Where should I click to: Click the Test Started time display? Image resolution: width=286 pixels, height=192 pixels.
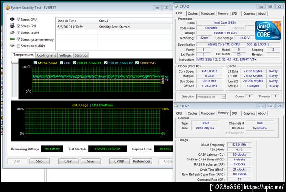pos(107,149)
